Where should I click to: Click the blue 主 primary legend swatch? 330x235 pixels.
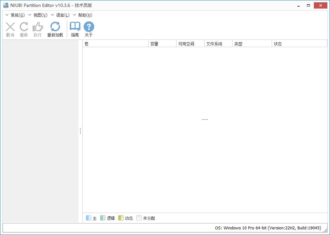tap(89, 218)
